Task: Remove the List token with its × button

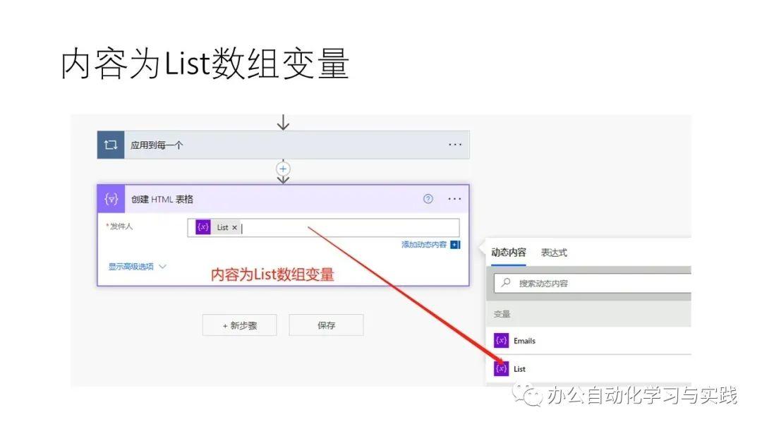Action: point(235,226)
